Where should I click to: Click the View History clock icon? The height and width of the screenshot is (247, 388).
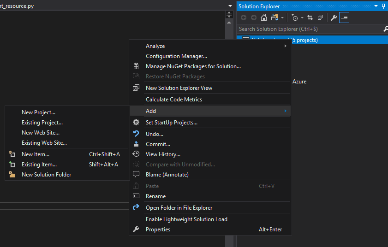[x=136, y=154]
